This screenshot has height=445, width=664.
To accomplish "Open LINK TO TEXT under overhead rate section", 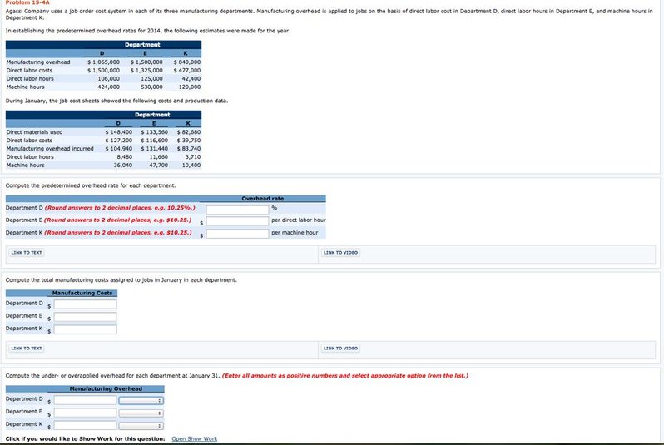I will pyautogui.click(x=27, y=253).
